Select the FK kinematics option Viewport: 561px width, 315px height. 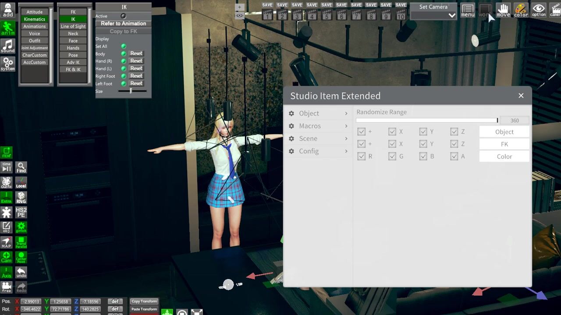pos(73,12)
